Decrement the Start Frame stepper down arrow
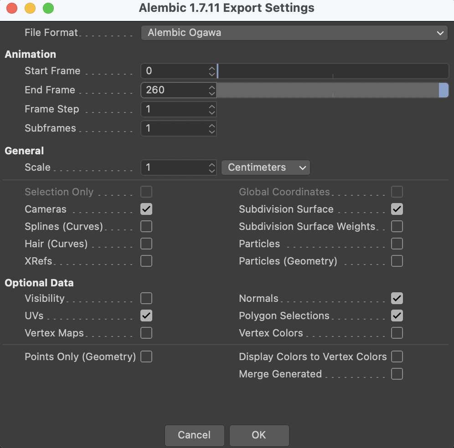 tap(212, 74)
